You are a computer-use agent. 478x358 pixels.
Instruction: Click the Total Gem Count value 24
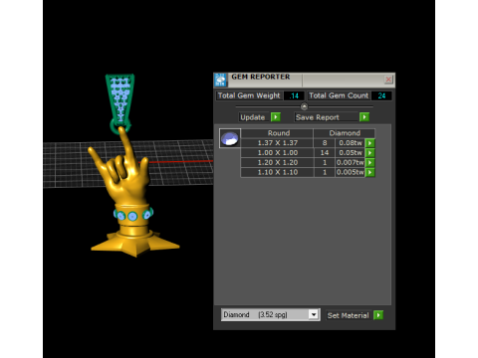click(381, 95)
